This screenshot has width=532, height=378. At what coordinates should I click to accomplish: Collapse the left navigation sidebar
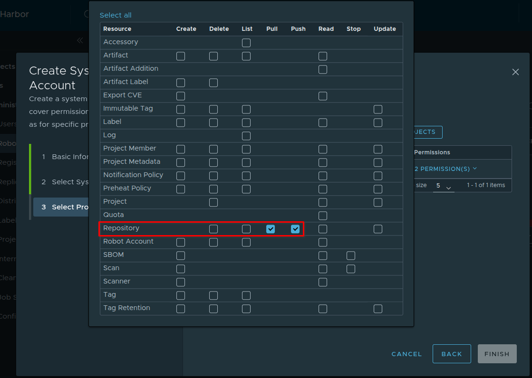pos(80,40)
